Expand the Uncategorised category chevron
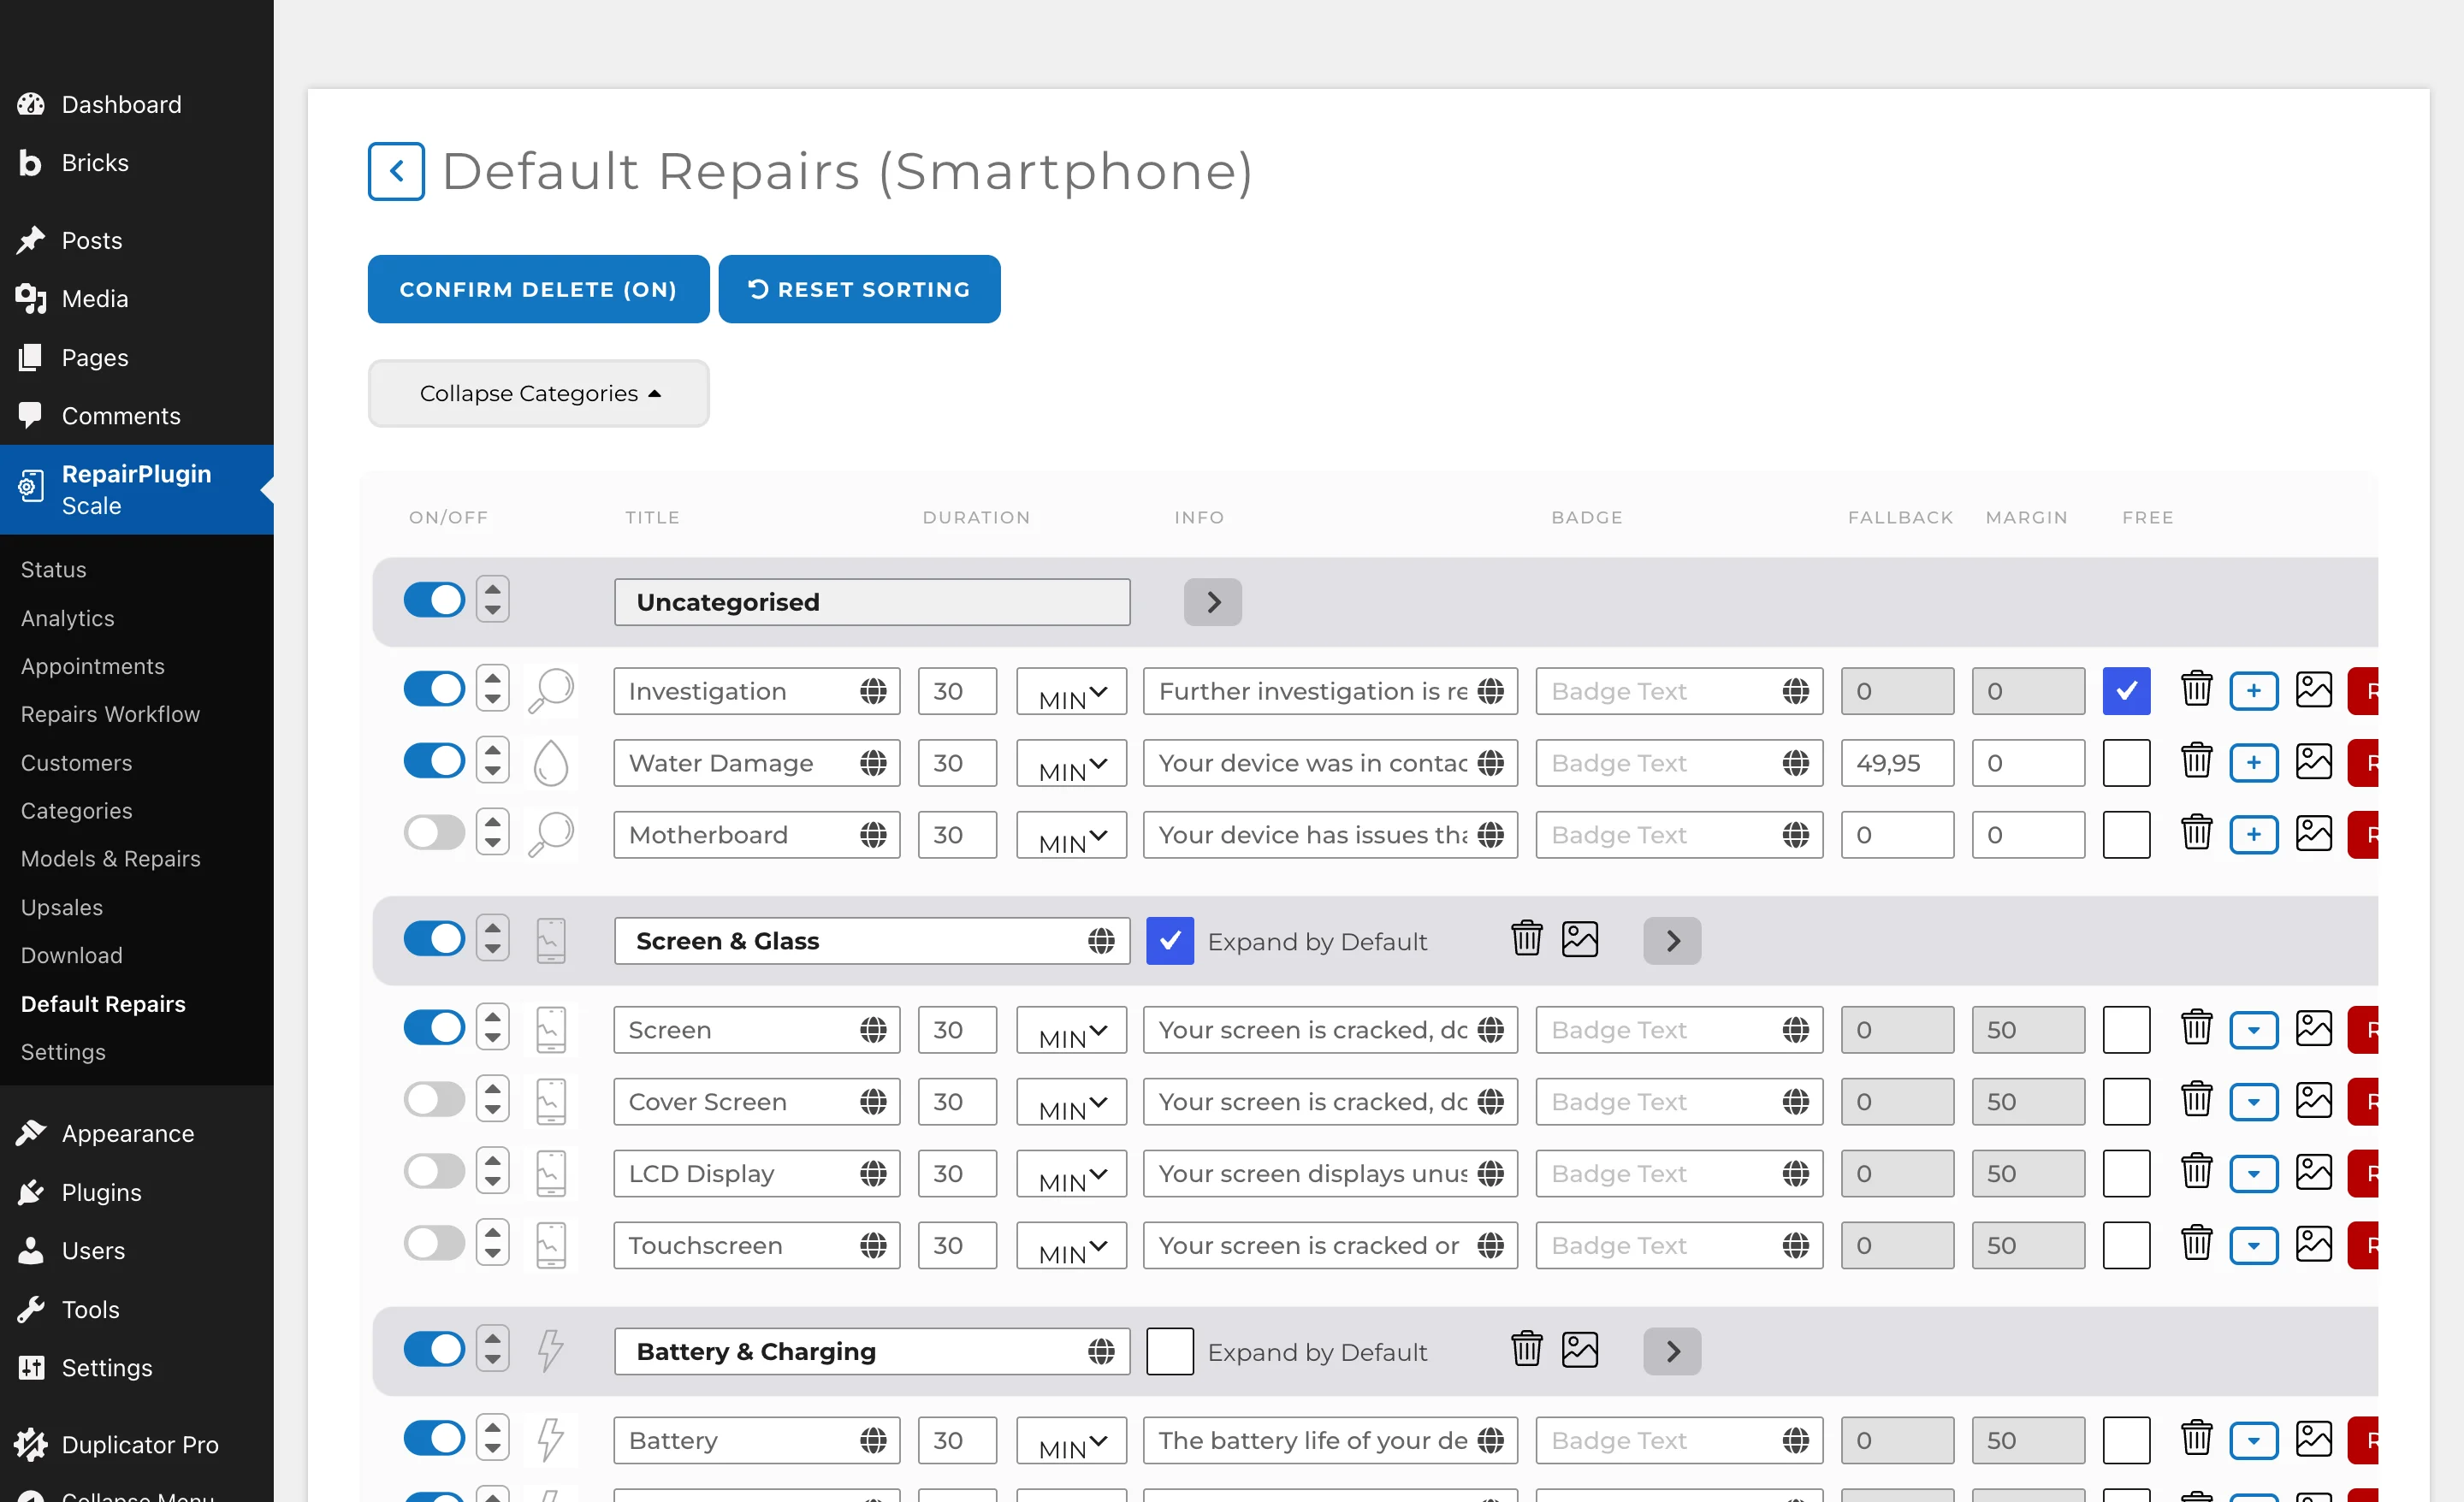Image resolution: width=2464 pixels, height=1502 pixels. tap(1213, 602)
